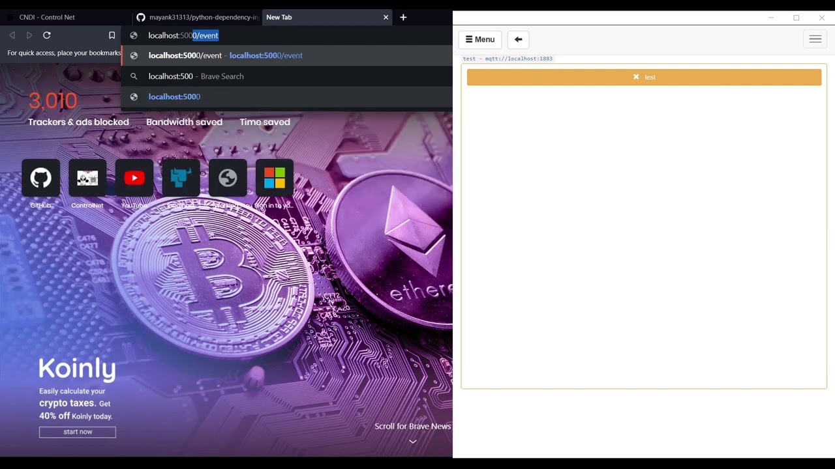This screenshot has width=835, height=469.
Task: Close the New Tab tab
Action: click(x=386, y=18)
